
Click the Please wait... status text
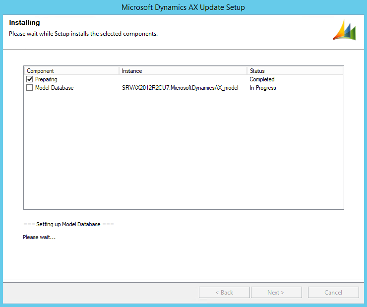(39, 237)
